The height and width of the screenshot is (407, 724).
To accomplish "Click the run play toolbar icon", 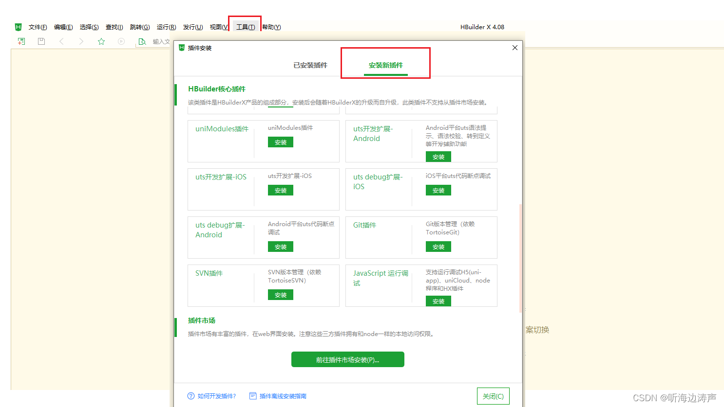I will [121, 41].
